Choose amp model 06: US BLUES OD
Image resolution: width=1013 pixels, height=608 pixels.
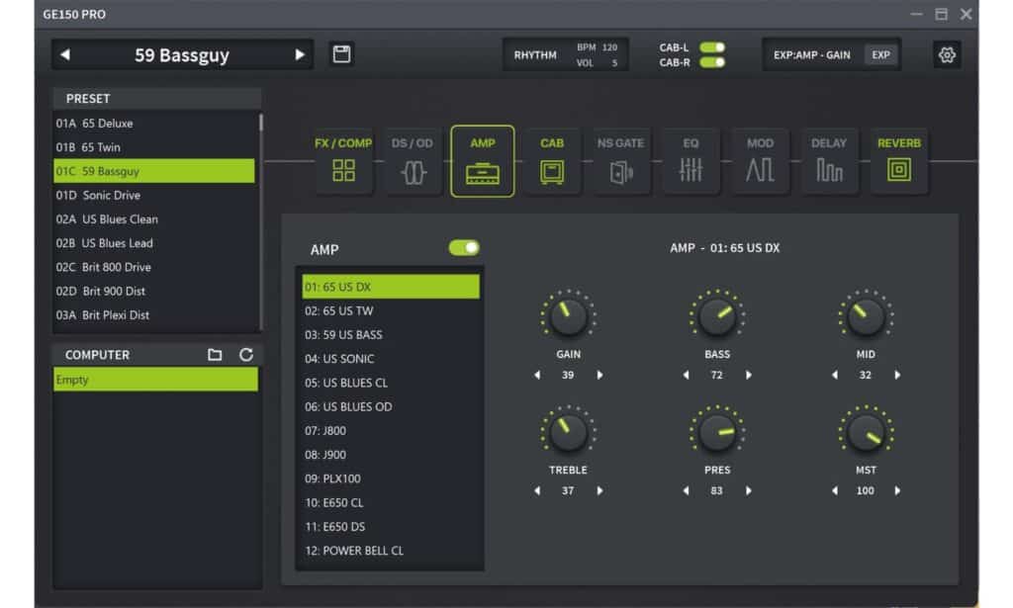(391, 406)
